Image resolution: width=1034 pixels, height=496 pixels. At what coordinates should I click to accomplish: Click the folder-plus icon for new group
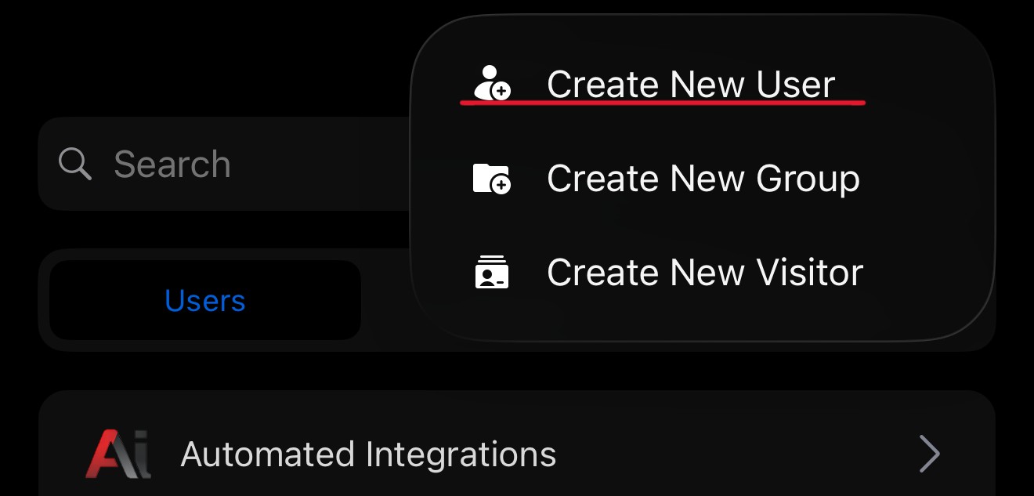tap(492, 179)
